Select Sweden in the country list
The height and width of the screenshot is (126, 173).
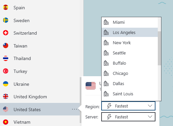click(40, 20)
